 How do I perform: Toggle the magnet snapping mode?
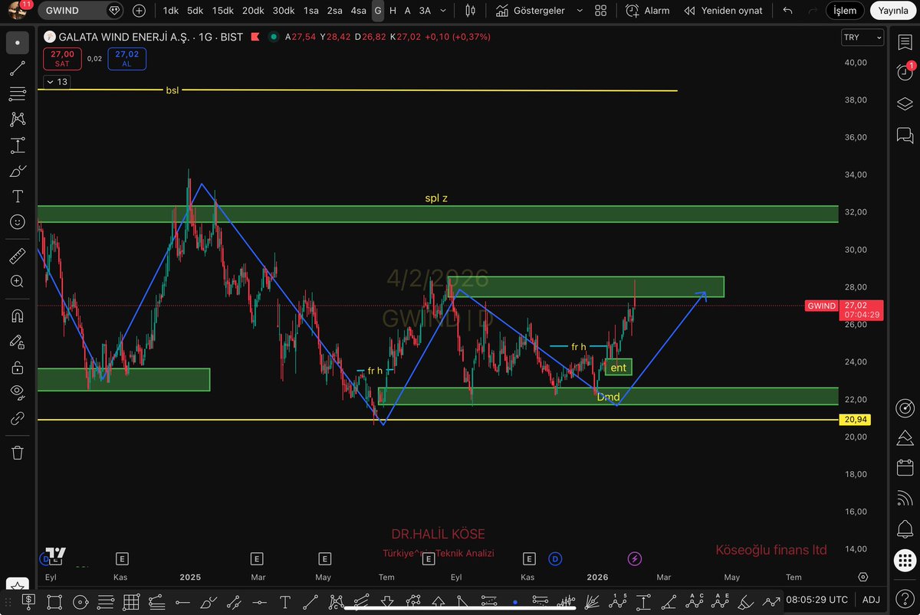pyautogui.click(x=17, y=316)
